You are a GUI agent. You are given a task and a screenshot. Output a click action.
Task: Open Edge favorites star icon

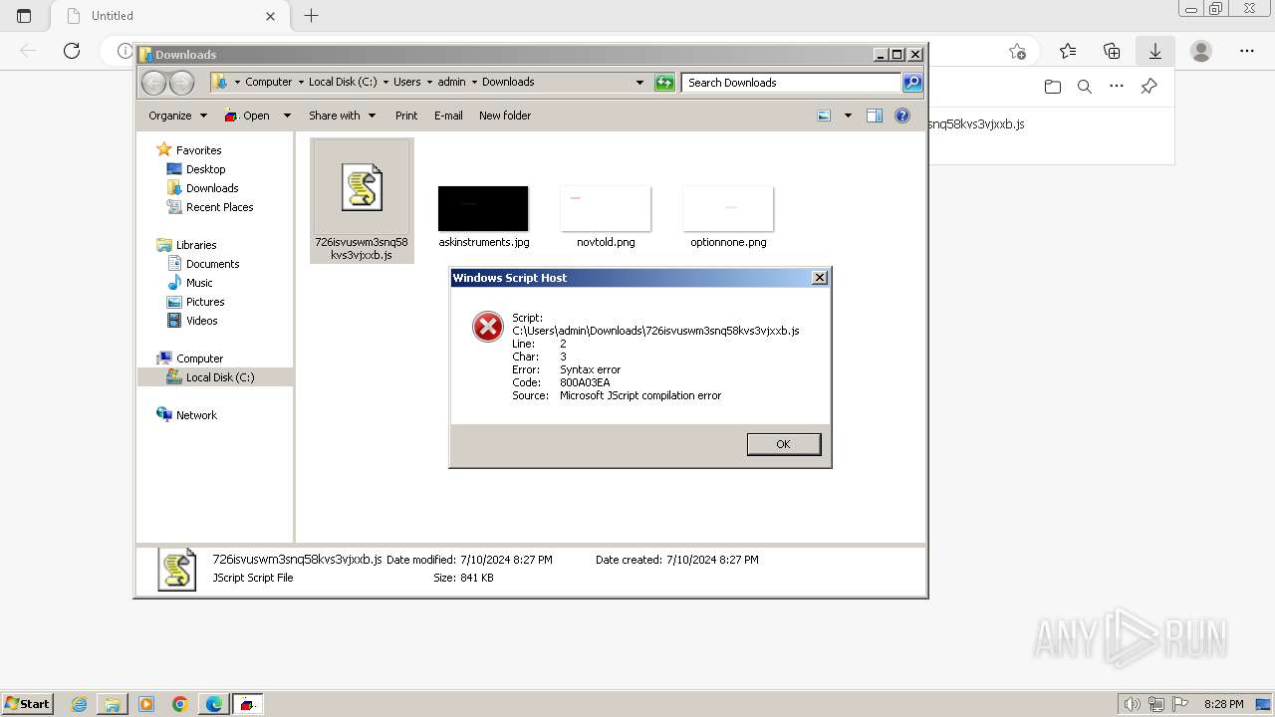tap(1068, 51)
